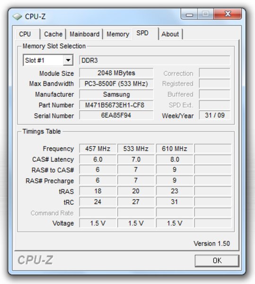Select the 533 MHz frequency cell

[x=136, y=149]
